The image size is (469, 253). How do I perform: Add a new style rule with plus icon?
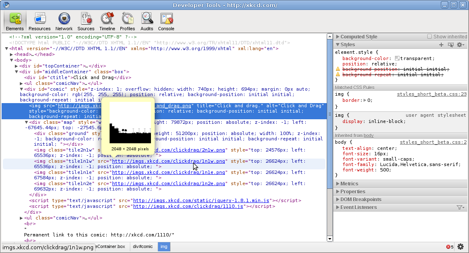coord(441,45)
